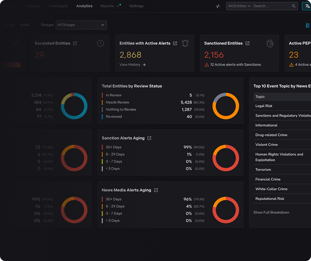Click the search input field
Screen dimensions: 311x261
coord(271,6)
